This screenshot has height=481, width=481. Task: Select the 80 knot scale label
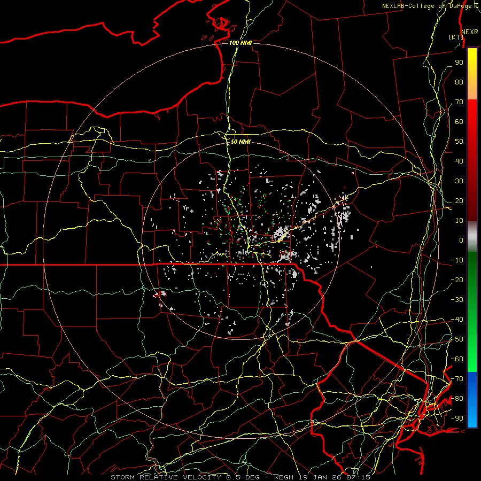[x=459, y=82]
